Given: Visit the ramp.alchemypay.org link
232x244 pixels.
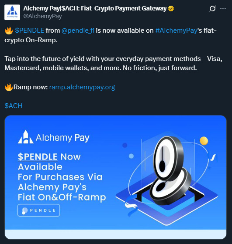Looking at the screenshot, I should 82,87.
